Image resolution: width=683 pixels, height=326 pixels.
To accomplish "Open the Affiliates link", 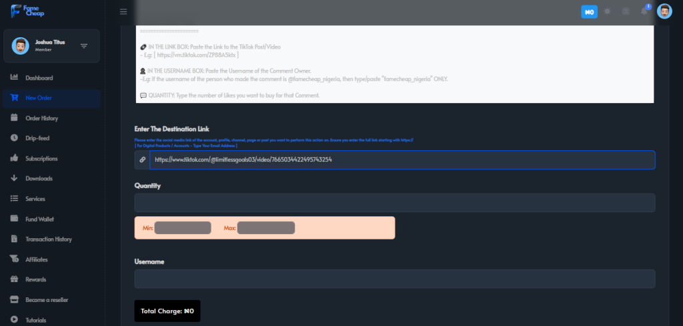I will point(37,259).
